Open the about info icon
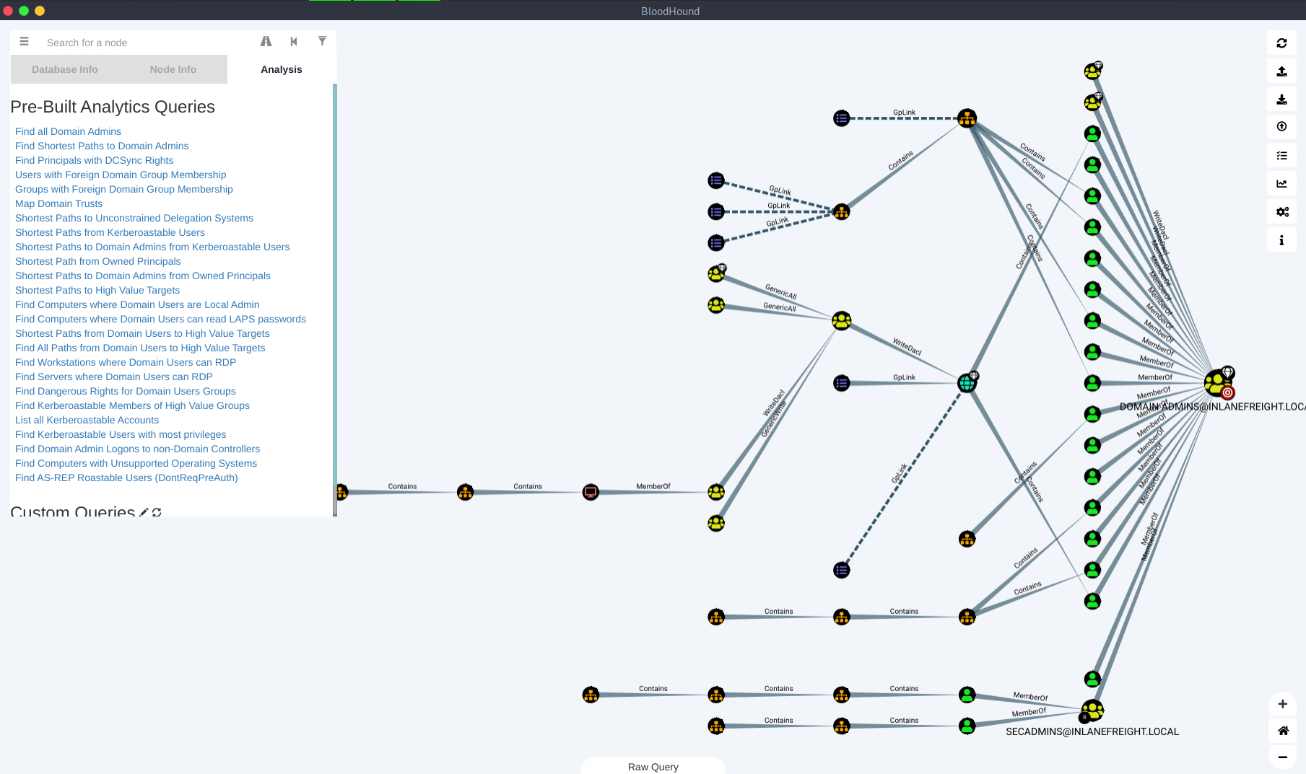 tap(1281, 240)
